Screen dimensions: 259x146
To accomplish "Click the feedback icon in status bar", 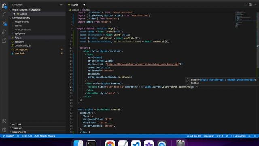I will 250,136.
